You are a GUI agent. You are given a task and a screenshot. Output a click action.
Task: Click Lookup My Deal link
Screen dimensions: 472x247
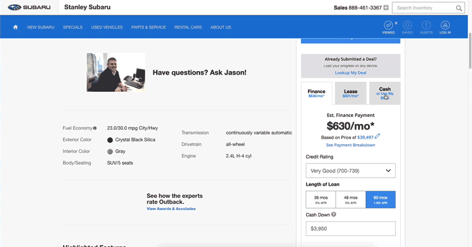pyautogui.click(x=350, y=72)
